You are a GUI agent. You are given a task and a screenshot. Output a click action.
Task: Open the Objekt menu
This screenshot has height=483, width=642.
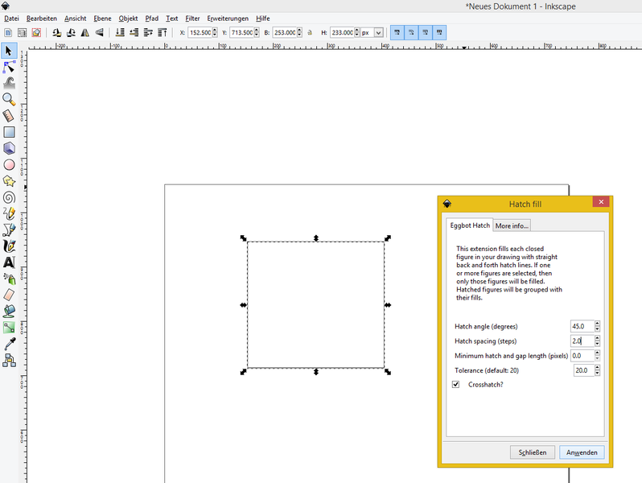[x=128, y=19]
